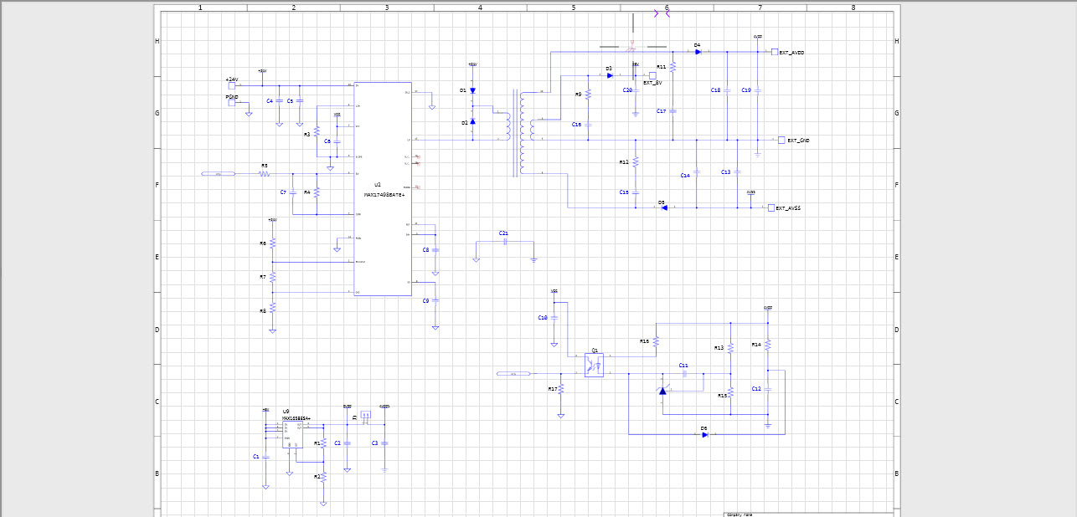Select capacitor C6 symbol
This screenshot has height=517, width=1077.
click(x=337, y=141)
